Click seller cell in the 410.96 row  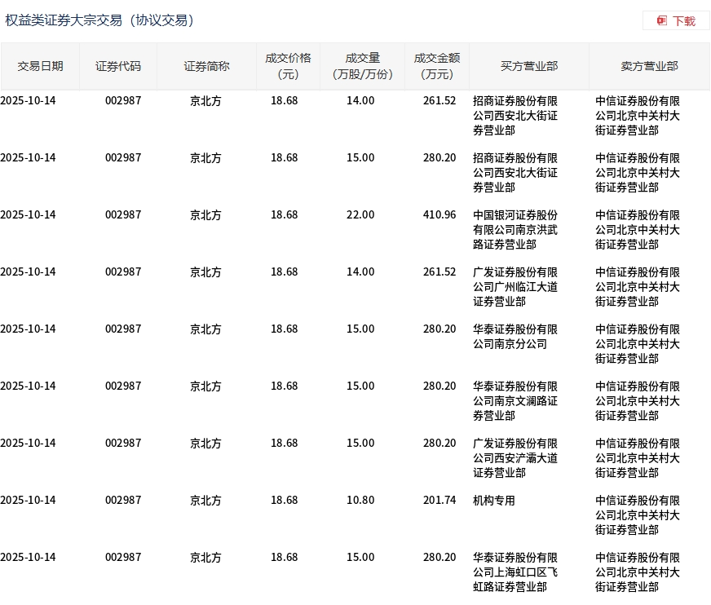[x=638, y=229]
